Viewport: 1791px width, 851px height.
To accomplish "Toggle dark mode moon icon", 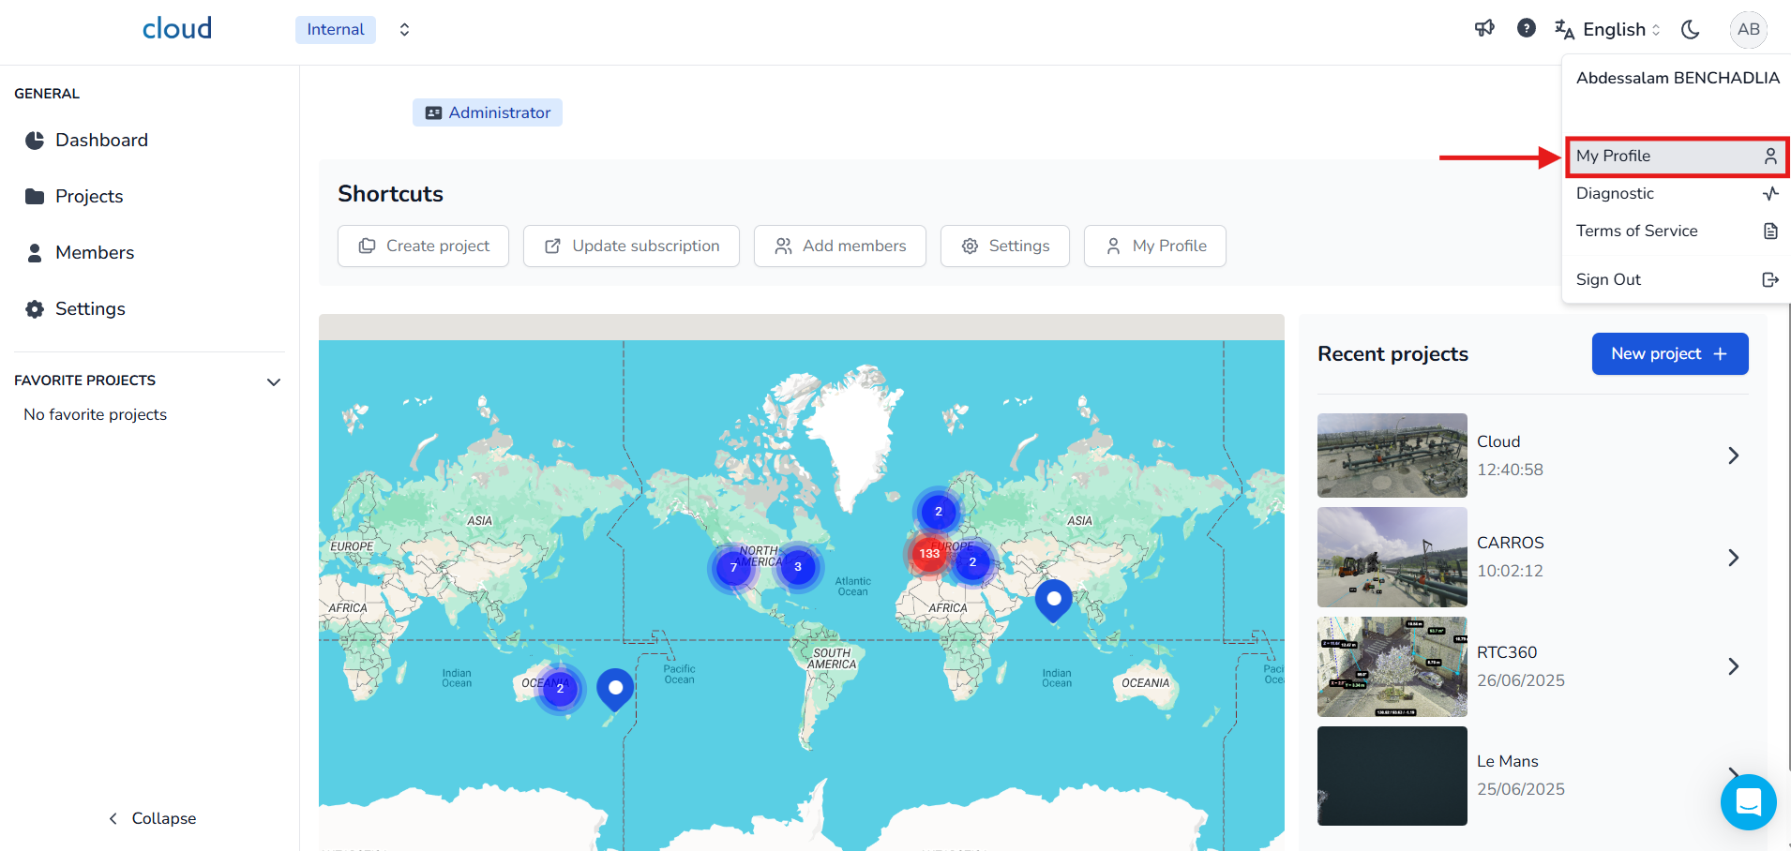I will [1691, 30].
